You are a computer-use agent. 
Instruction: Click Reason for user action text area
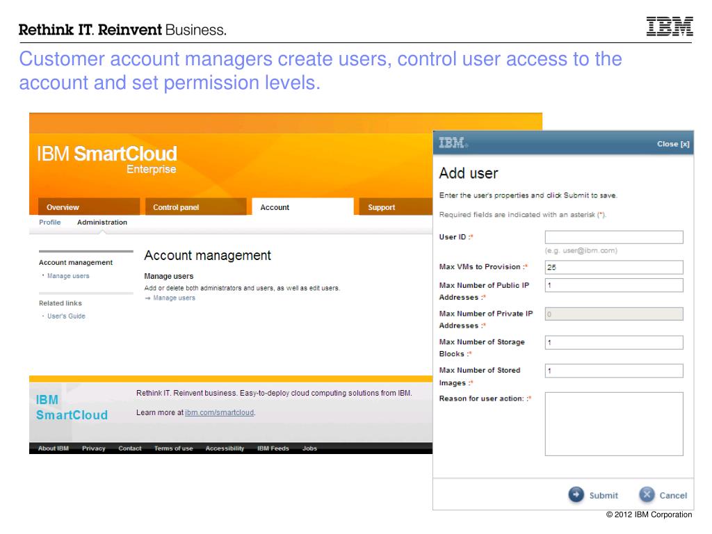[614, 424]
